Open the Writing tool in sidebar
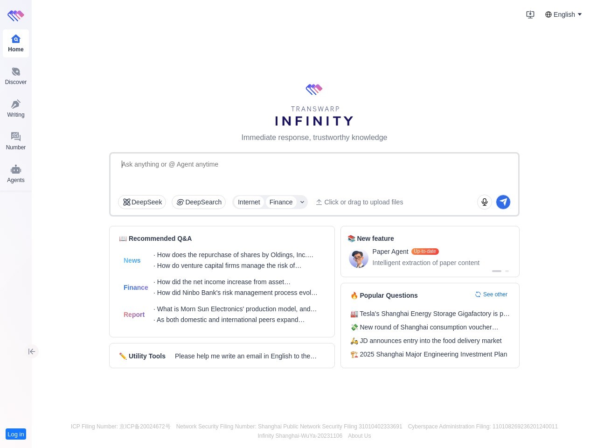The image size is (597, 448). click(x=16, y=109)
